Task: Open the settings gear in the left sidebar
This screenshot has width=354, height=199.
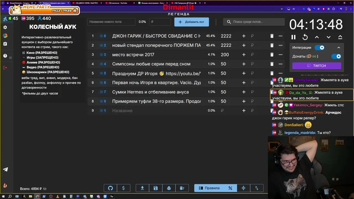Action: tap(5, 27)
